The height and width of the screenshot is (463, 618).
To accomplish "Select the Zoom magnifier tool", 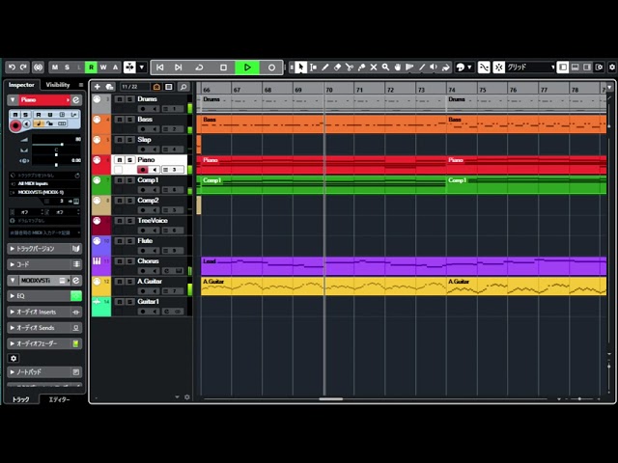I will point(385,68).
